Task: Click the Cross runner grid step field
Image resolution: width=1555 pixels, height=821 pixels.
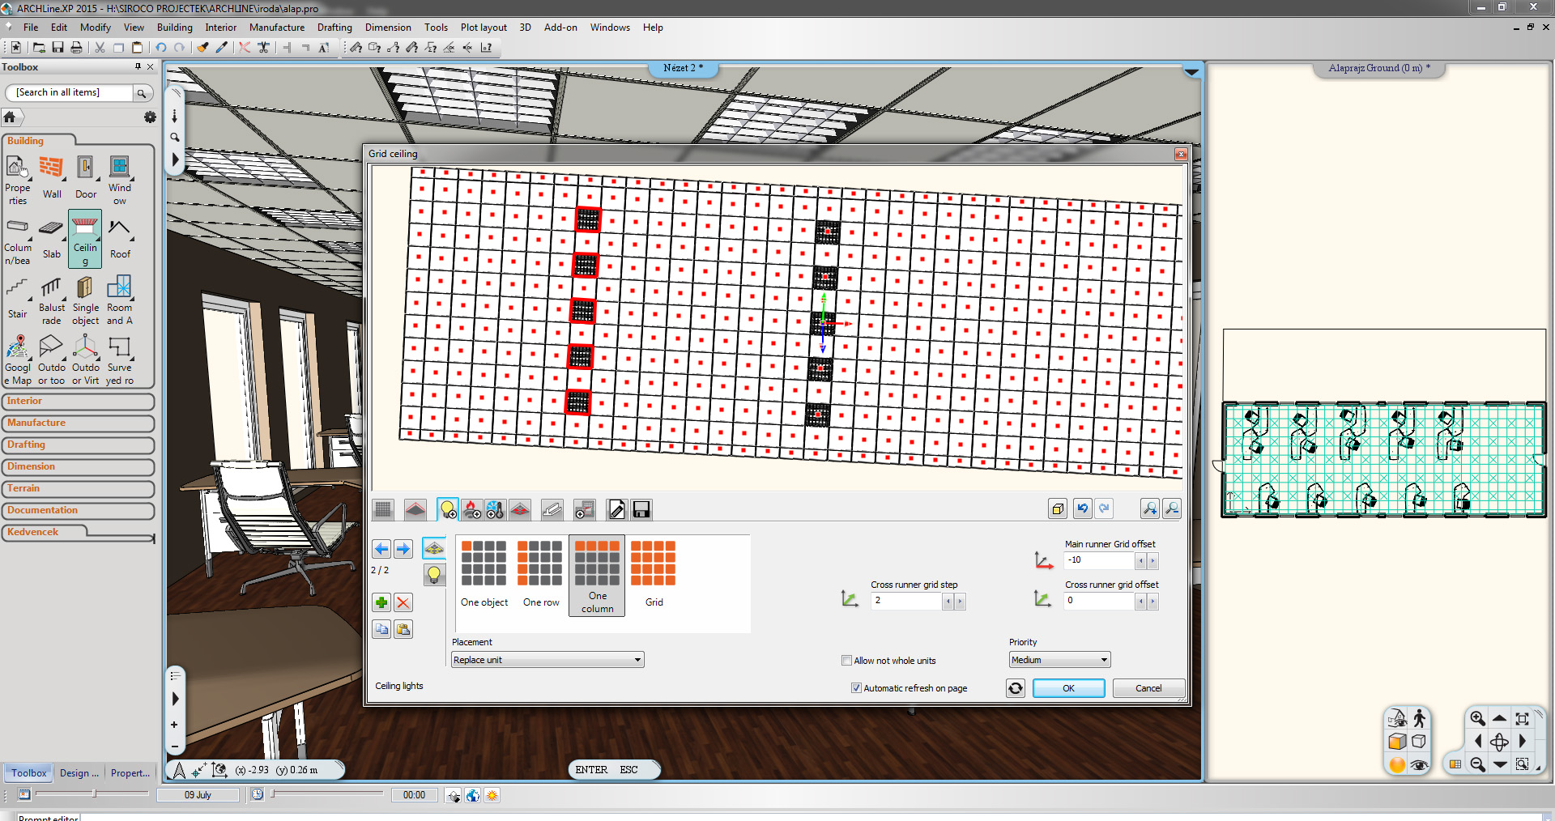Action: pos(906,601)
